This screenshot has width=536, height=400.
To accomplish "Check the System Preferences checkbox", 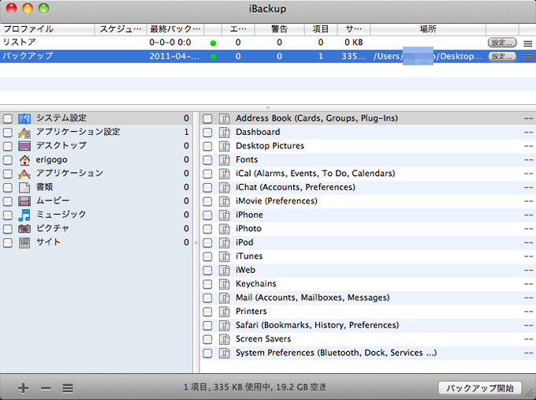I will 207,353.
